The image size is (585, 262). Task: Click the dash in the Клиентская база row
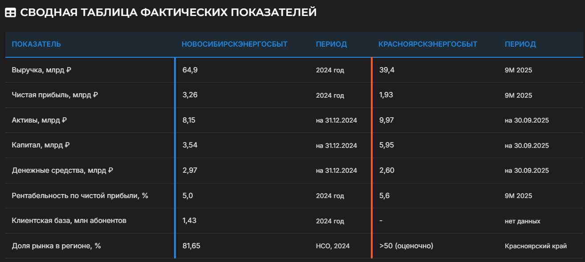click(x=381, y=221)
